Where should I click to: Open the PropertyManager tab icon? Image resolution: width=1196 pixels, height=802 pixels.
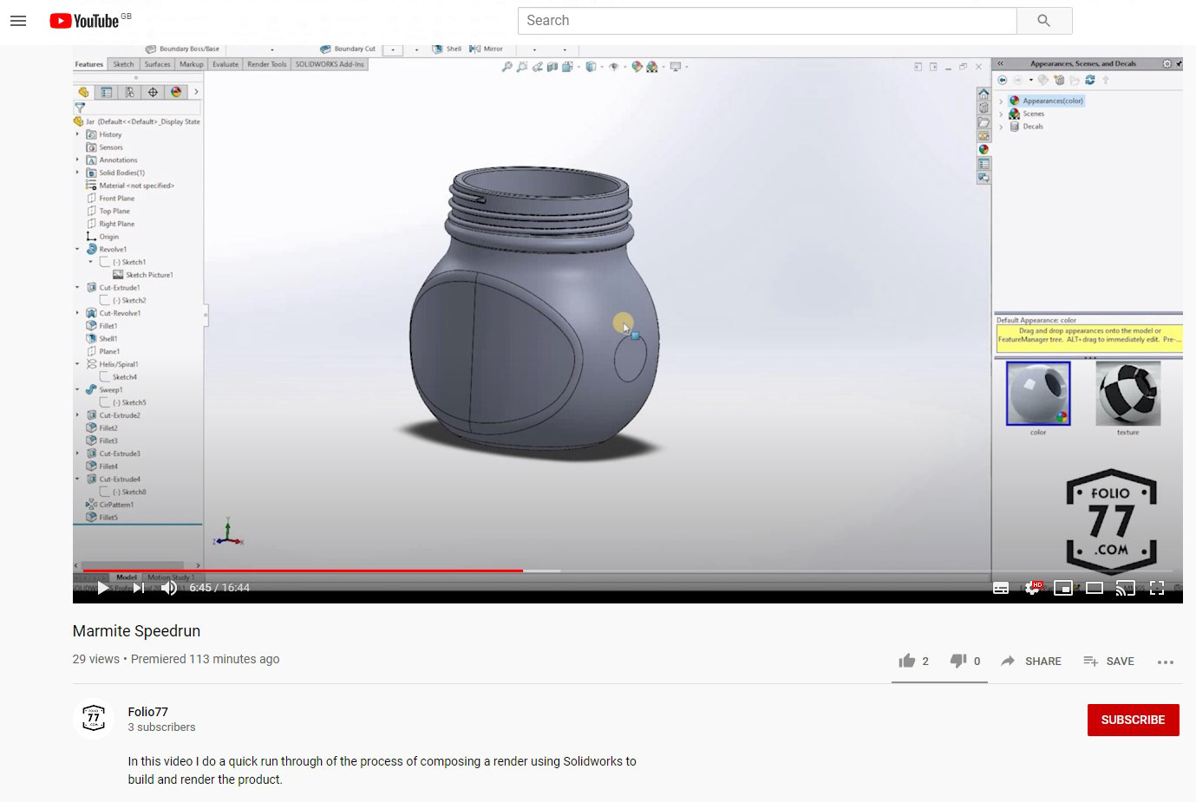click(107, 92)
